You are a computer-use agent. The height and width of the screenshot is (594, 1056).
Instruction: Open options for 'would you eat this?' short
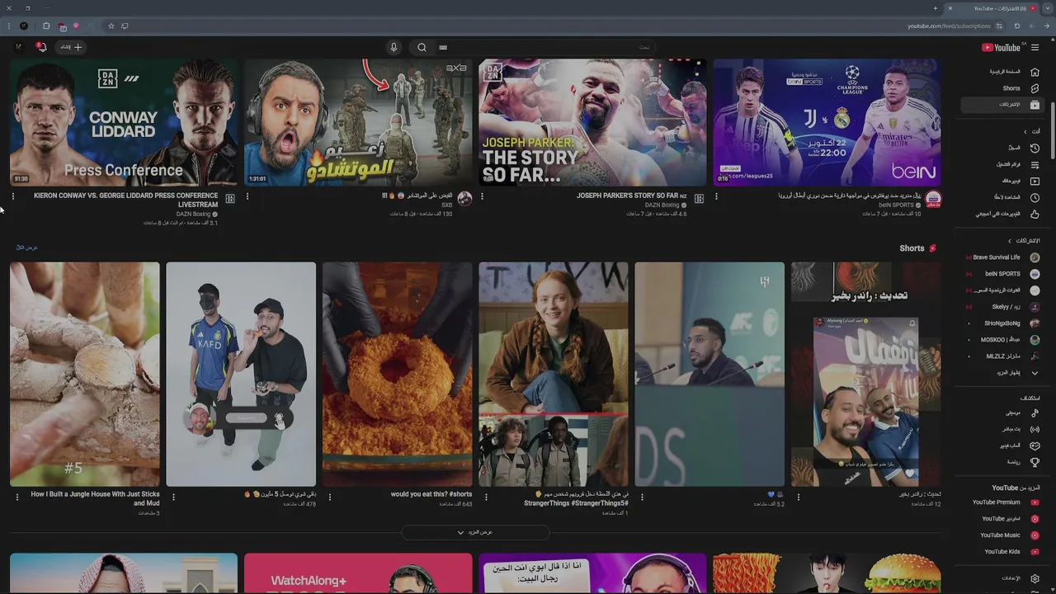[x=330, y=497]
